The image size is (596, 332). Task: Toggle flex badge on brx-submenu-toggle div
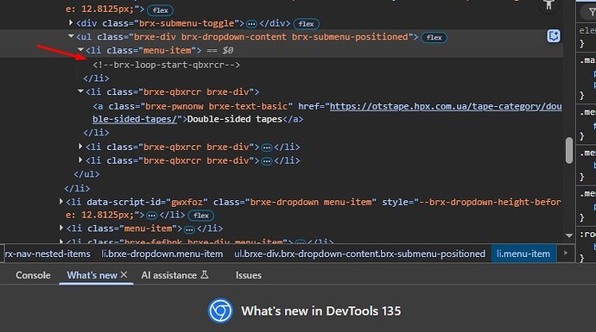coord(306,24)
